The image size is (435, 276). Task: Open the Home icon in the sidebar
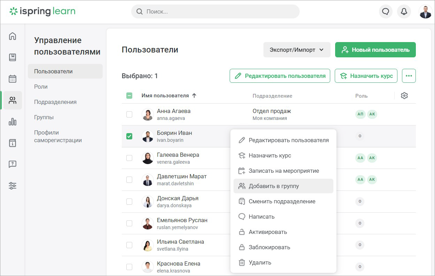pyautogui.click(x=13, y=36)
